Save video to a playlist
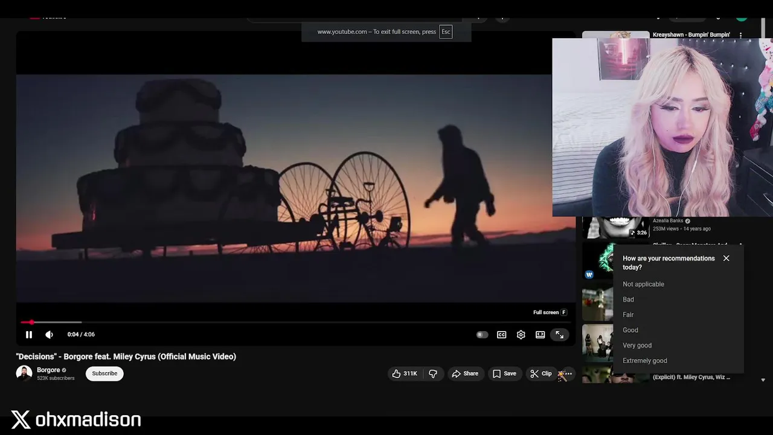 point(504,373)
